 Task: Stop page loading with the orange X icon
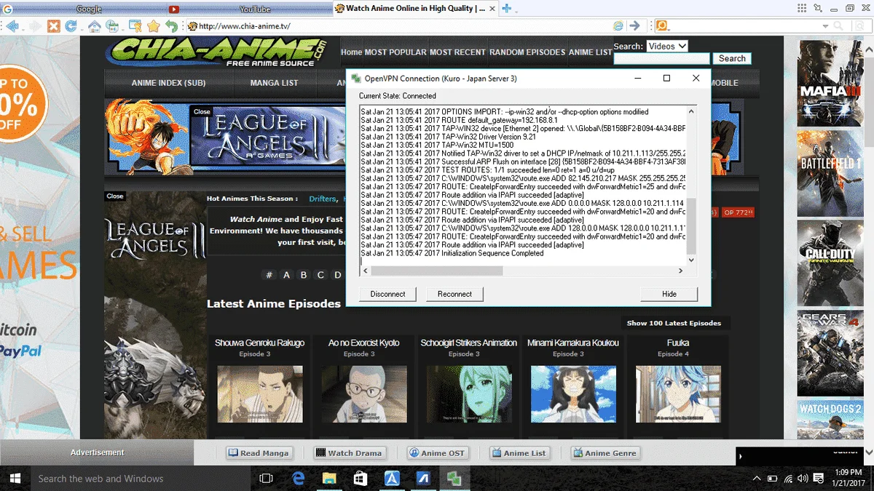click(x=54, y=26)
